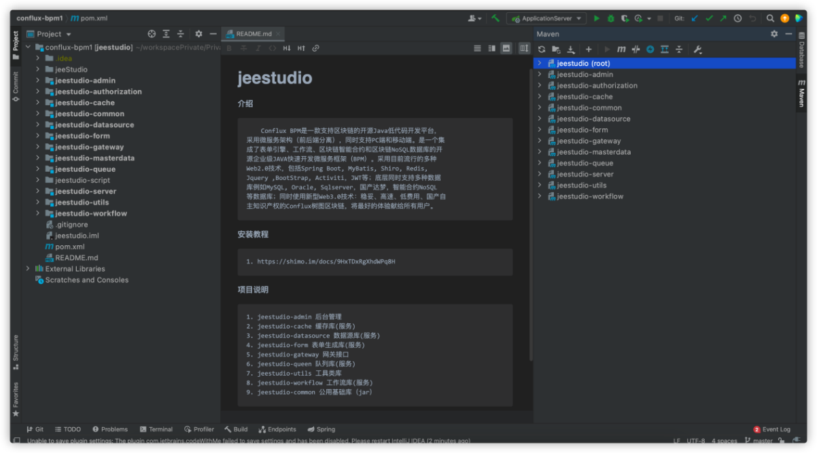
Task: Start debugging ApplicationServer with the bug icon
Action: (x=610, y=18)
